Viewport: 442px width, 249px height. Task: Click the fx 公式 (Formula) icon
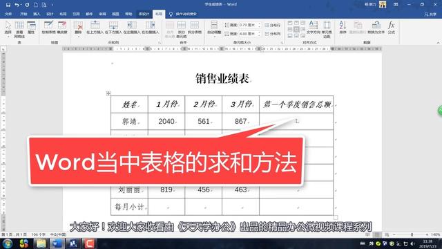click(x=391, y=28)
